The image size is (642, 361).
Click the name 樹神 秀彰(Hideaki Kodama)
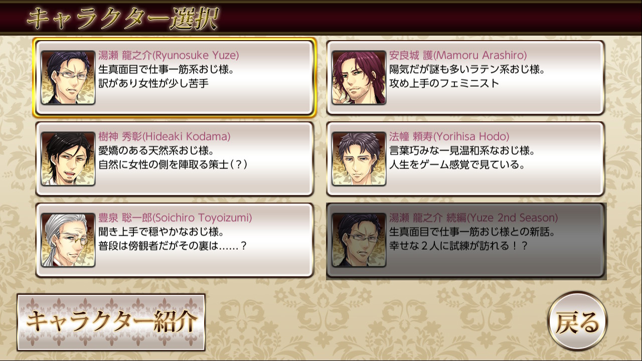click(164, 136)
